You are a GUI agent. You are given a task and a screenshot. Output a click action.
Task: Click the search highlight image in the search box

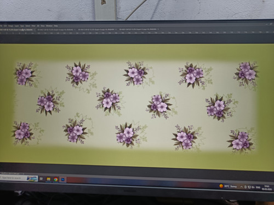pos(32,179)
